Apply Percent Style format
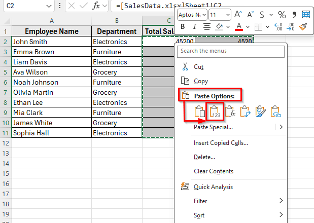This screenshot has height=223, width=314. tap(282, 15)
